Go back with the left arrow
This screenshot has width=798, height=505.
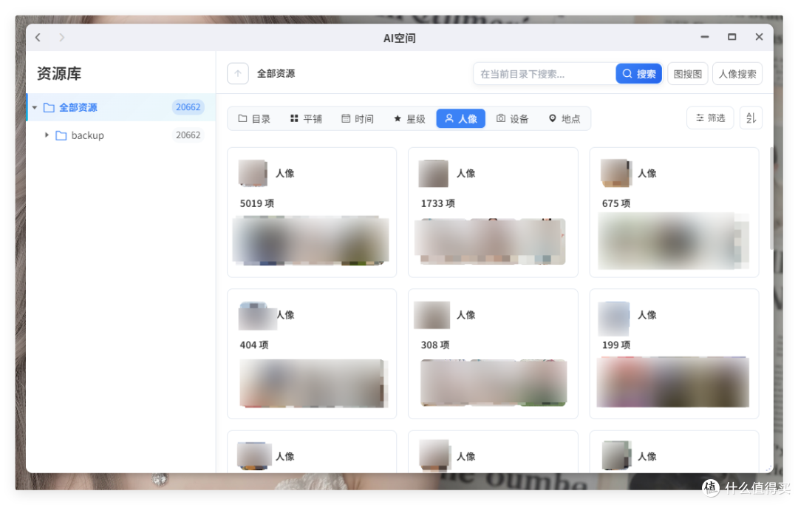point(38,37)
